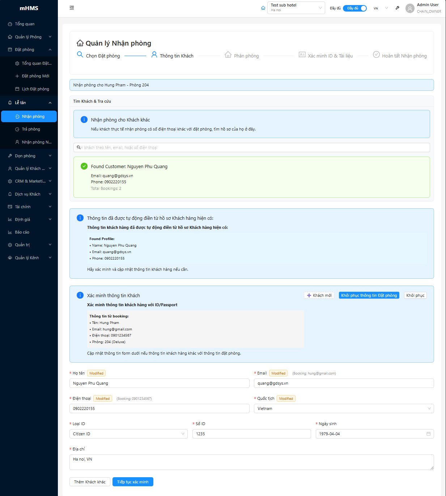Open Lịch Đặt phòng menu item

tap(35, 89)
